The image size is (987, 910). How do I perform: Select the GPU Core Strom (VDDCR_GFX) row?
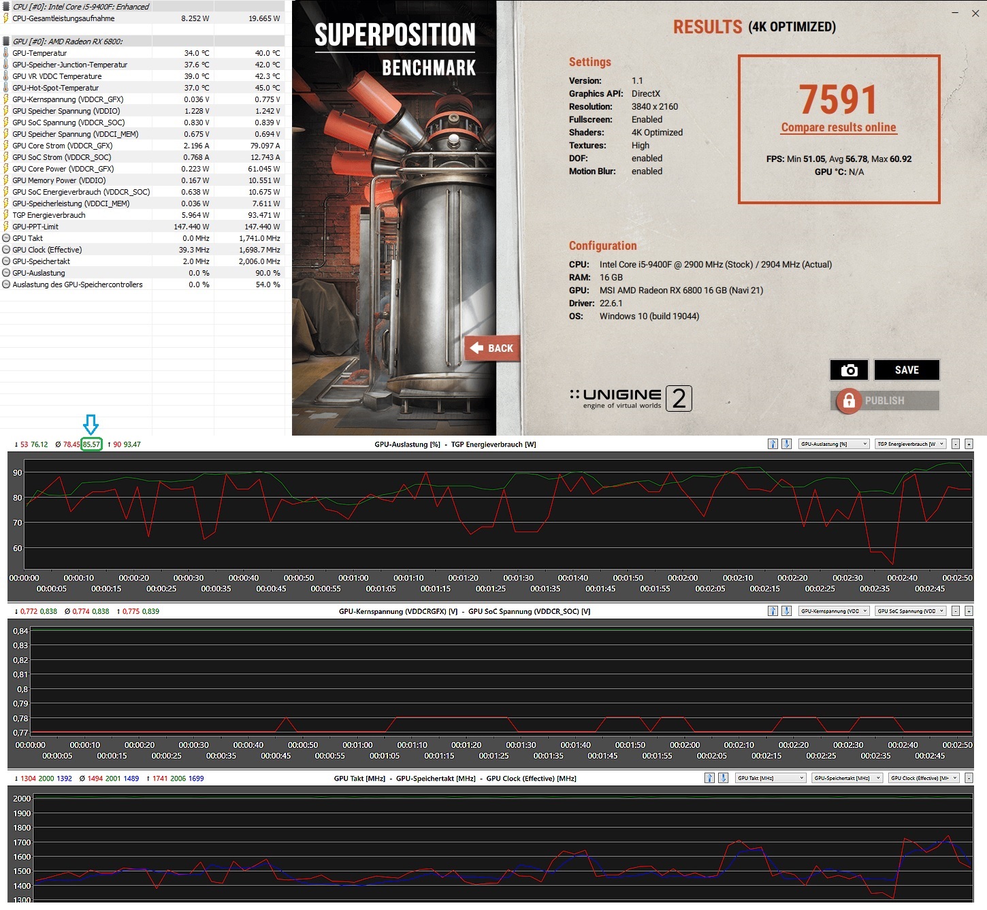pyautogui.click(x=142, y=145)
